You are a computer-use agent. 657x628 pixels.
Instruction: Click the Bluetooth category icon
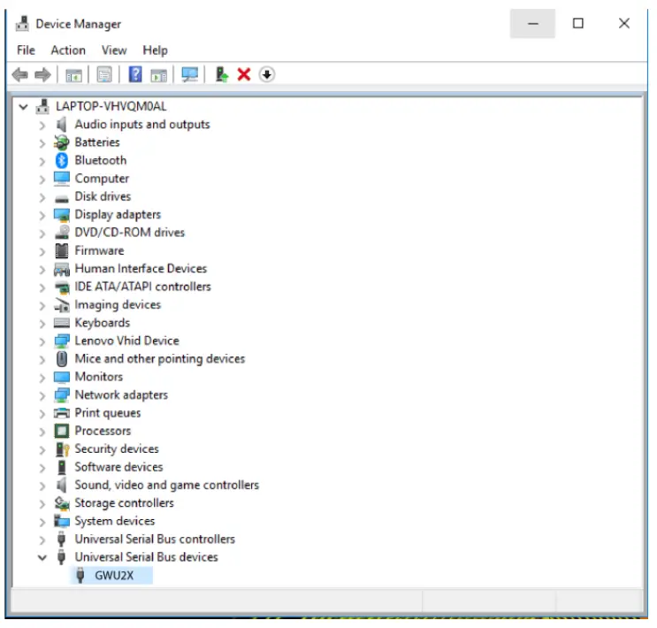click(x=62, y=161)
